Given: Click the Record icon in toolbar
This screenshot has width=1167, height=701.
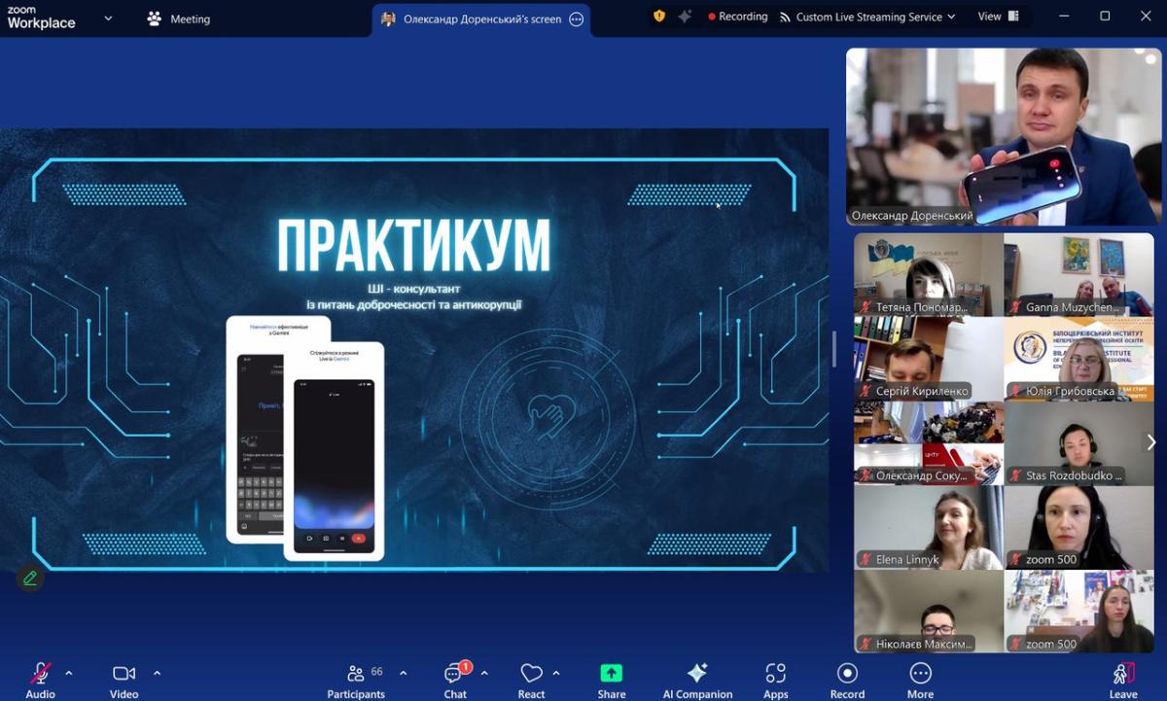Looking at the screenshot, I should pos(847,680).
